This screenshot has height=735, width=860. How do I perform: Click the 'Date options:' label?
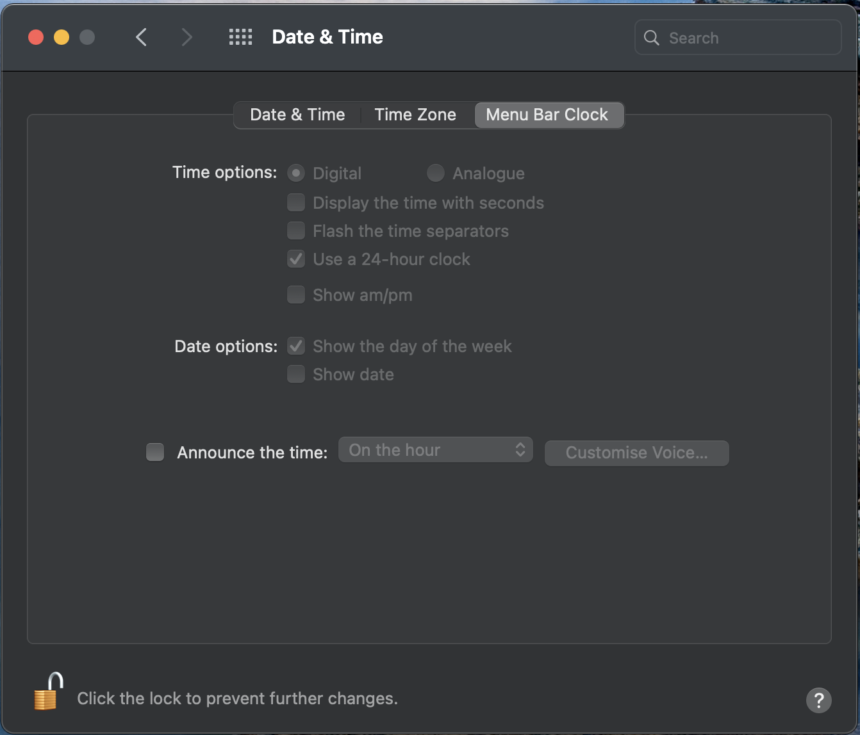click(226, 346)
